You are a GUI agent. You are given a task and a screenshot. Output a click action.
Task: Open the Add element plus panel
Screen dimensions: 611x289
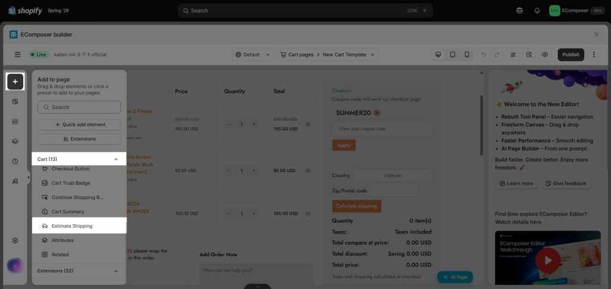pos(15,82)
